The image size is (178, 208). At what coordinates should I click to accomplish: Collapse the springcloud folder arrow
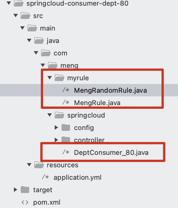coord(50,115)
